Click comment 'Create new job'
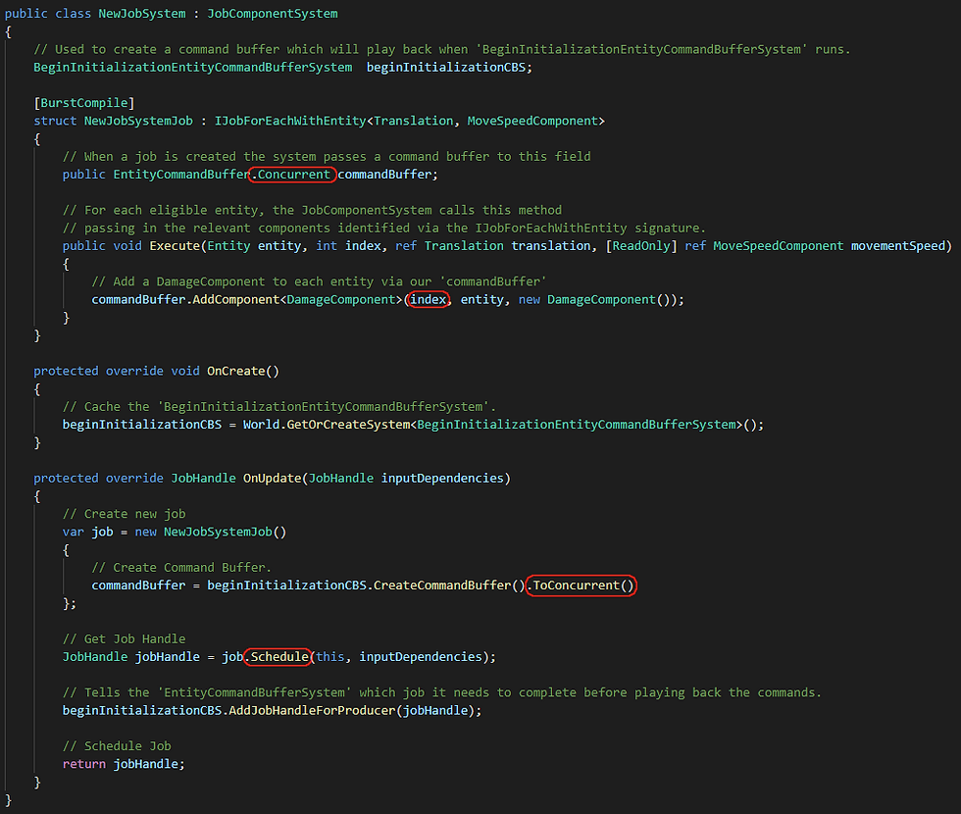The width and height of the screenshot is (961, 814). [124, 514]
